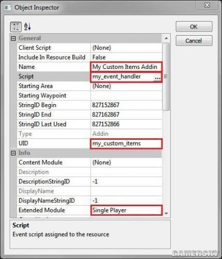Click scrollbar down arrow in property grid
Screen dimensions: 222x259
click(x=166, y=213)
